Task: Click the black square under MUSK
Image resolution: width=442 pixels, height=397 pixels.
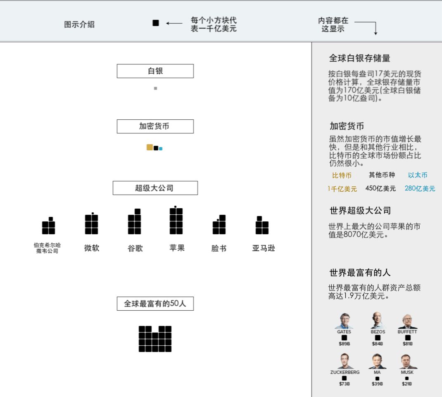Action: pyautogui.click(x=407, y=378)
